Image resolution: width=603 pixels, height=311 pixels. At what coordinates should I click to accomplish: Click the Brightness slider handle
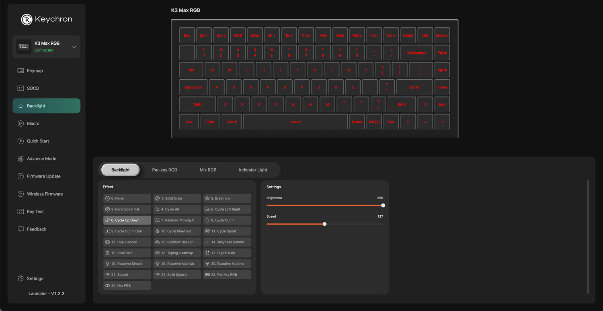point(383,206)
